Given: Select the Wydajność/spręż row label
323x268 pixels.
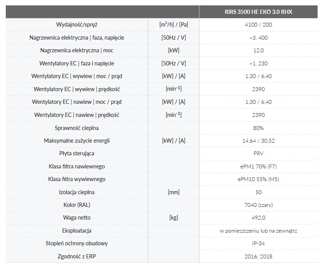Looking at the screenshot, I should pyautogui.click(x=77, y=25).
